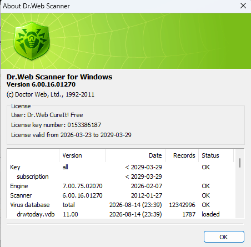
Task: Select the subscription sub-row
Action: pos(122,177)
